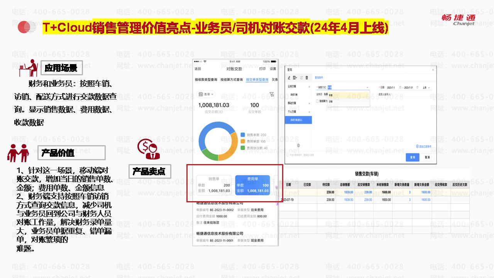Viewport: 494px width, 278px height.
Task: Tap the 设置 button in mobile header
Action: (273, 69)
